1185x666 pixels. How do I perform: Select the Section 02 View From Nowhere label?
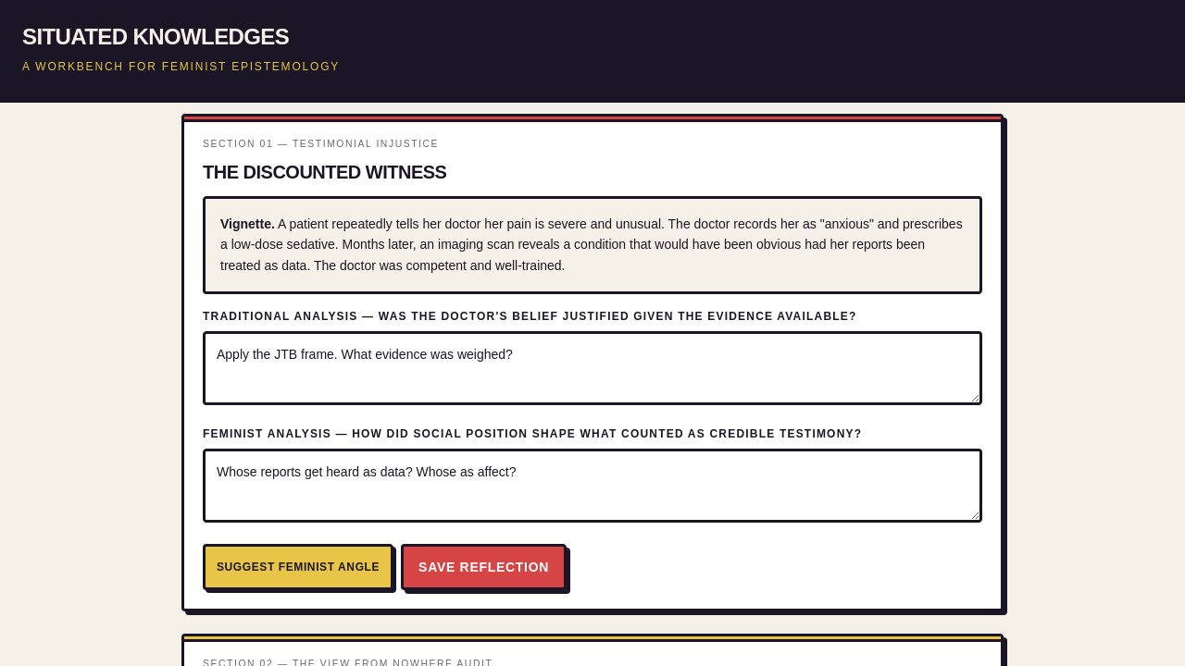pos(347,662)
